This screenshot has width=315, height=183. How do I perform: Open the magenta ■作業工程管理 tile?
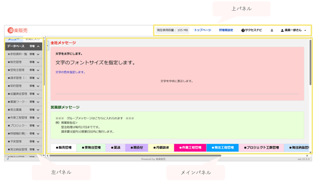pyautogui.click(x=190, y=148)
